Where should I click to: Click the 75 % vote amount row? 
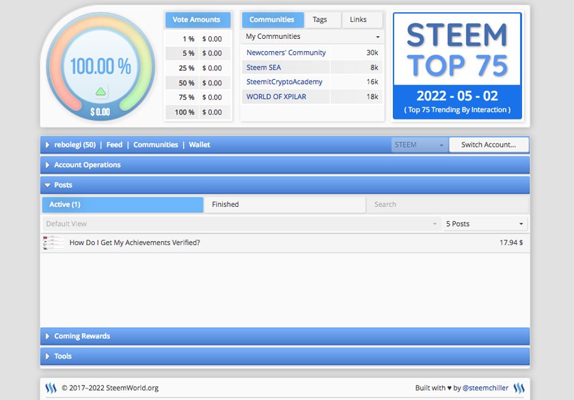click(197, 98)
